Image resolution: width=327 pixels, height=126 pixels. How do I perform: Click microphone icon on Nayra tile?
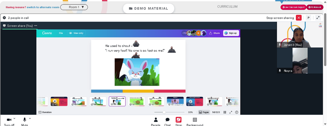[x=280, y=71]
